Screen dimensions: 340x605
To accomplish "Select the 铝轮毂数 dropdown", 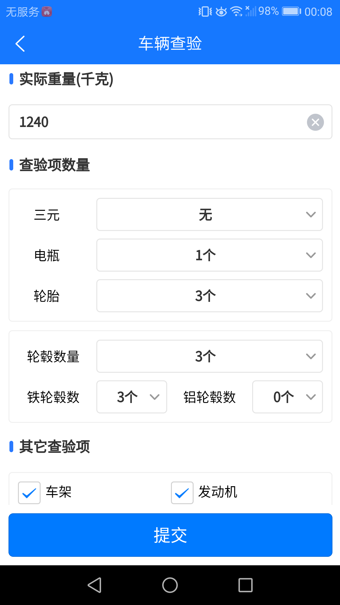I will coord(287,397).
